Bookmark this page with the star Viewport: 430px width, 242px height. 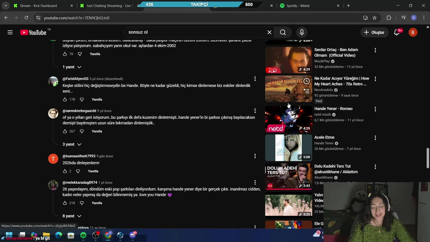coord(375,18)
